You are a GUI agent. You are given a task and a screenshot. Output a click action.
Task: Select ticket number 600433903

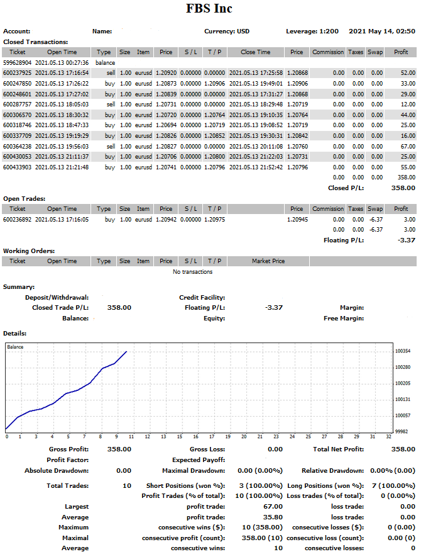(17, 167)
